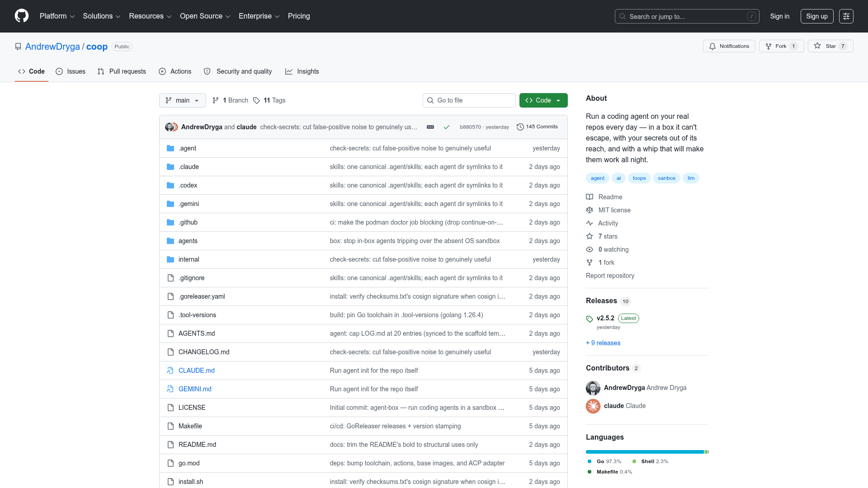Expand the Resources menu
This screenshot has width=868, height=488.
(150, 16)
